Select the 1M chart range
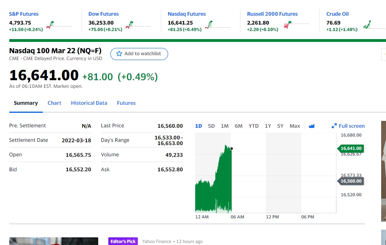The height and width of the screenshot is (245, 386). click(224, 126)
